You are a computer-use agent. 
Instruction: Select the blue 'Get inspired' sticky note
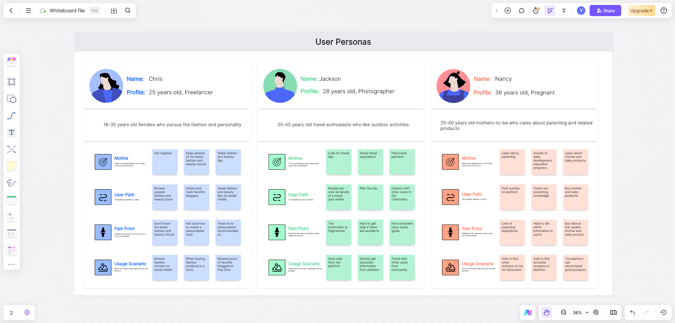165,162
